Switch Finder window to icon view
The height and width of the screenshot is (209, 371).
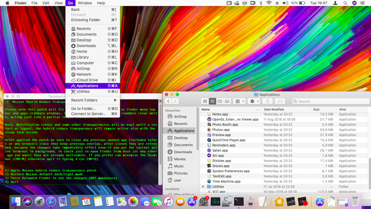click(x=205, y=101)
